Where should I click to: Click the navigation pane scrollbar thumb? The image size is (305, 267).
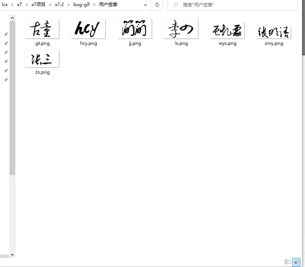[12, 98]
